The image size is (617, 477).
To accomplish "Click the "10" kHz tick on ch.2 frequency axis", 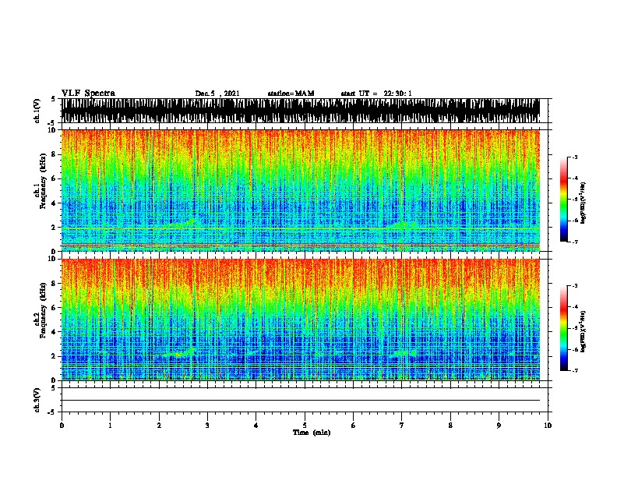I will point(52,259).
